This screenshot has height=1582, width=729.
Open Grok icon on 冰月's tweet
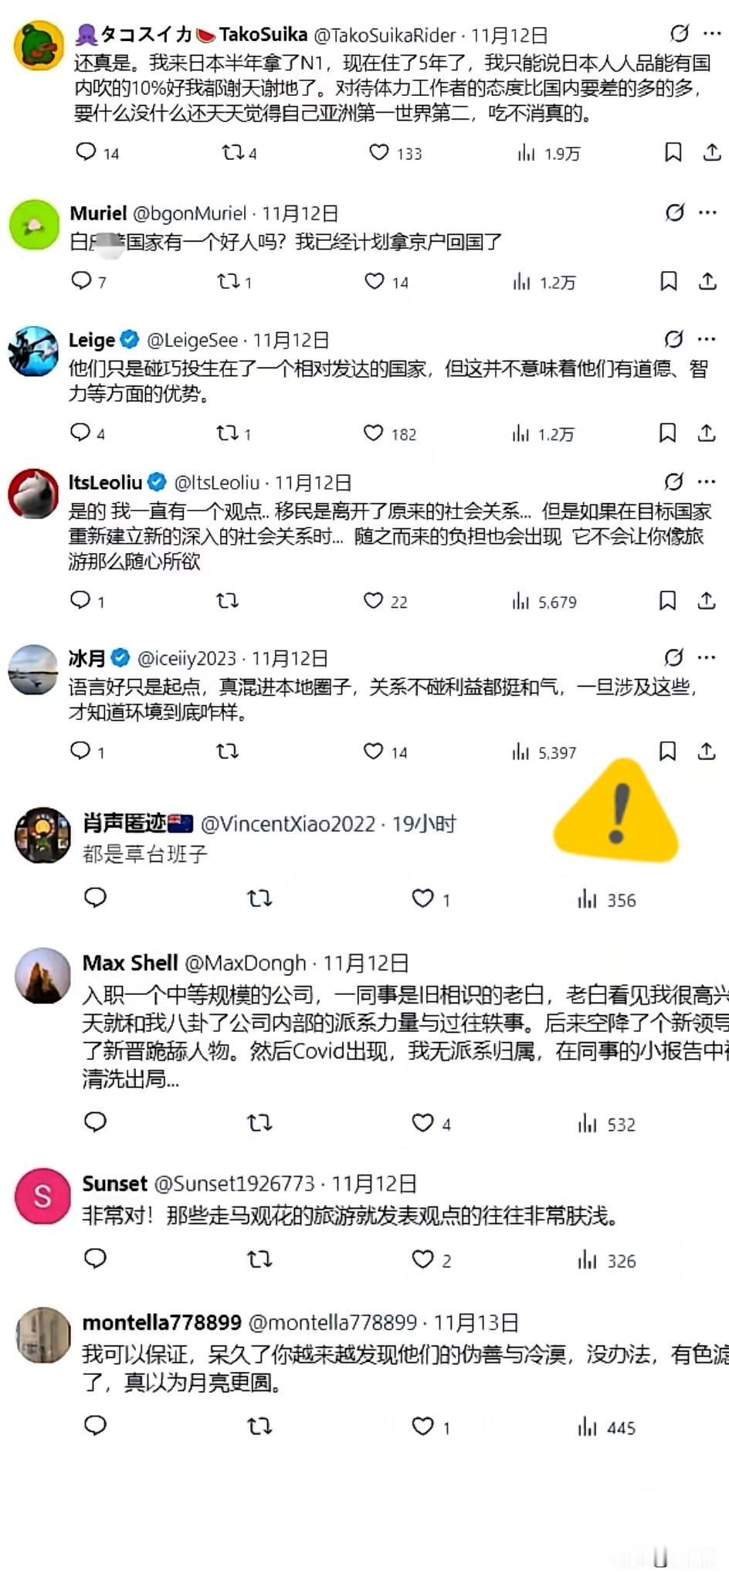pos(673,657)
